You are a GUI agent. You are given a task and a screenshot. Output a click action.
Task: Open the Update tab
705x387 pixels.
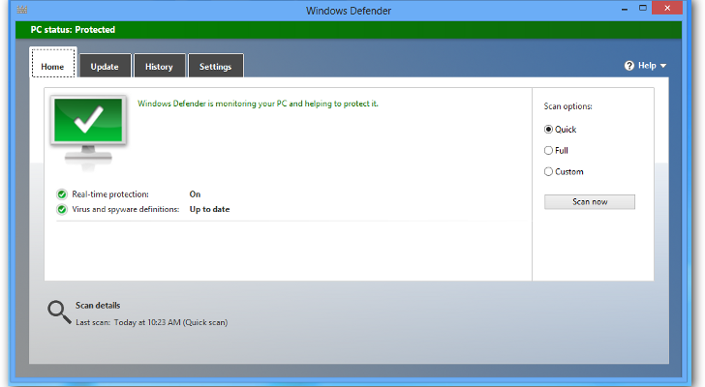click(x=105, y=66)
